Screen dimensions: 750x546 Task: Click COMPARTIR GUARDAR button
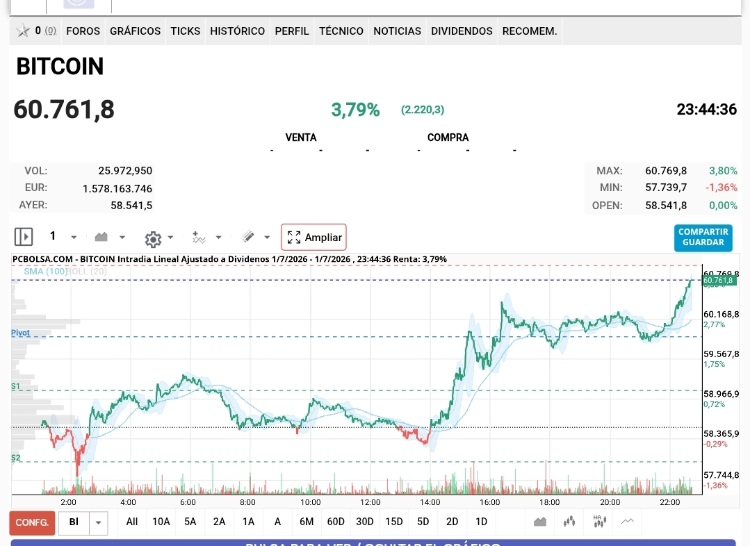coord(703,237)
